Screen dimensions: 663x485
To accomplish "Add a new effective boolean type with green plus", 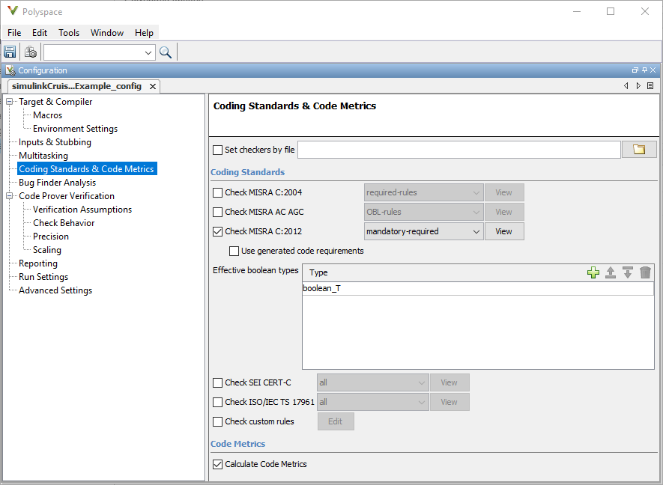I will (593, 272).
